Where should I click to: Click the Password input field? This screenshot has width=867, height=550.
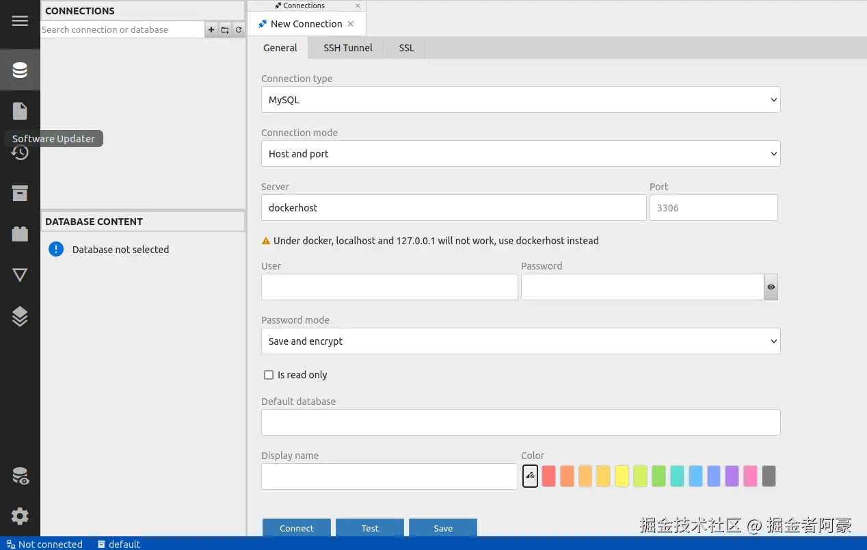coord(642,287)
